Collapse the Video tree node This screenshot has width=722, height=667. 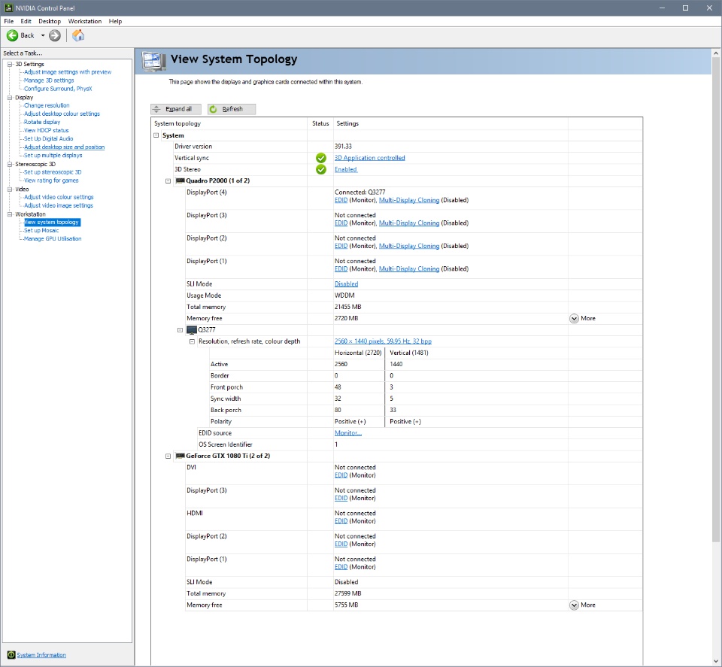coord(10,189)
